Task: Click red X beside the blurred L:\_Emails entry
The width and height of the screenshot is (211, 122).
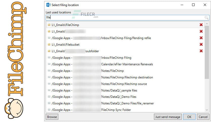Action: [201, 31]
